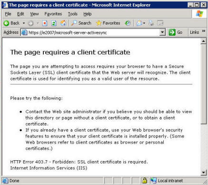
Task: Open the Tools menu
Action: tap(72, 14)
